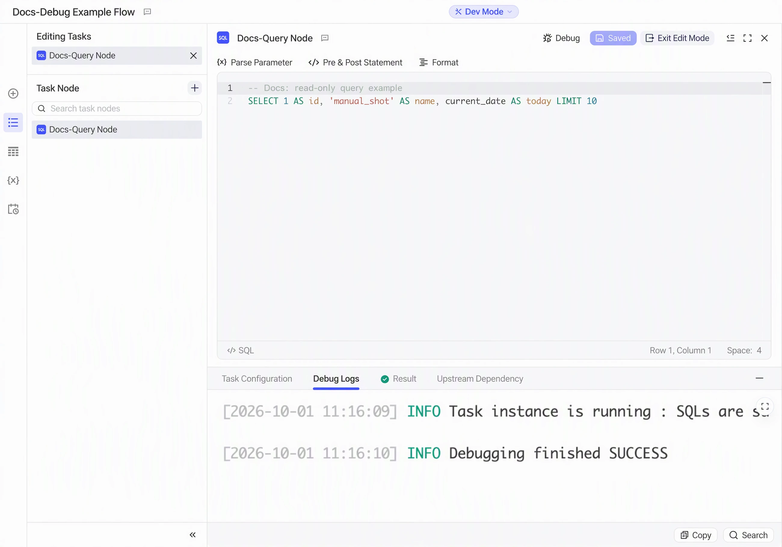Add a new task node with plus button
Screen dimensions: 782x547
tap(195, 88)
